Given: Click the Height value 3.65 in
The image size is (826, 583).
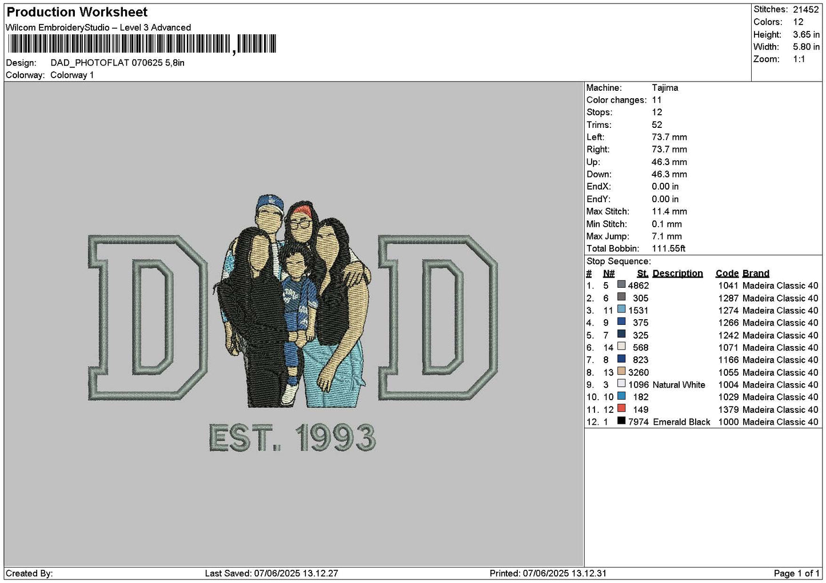Looking at the screenshot, I should [x=806, y=34].
